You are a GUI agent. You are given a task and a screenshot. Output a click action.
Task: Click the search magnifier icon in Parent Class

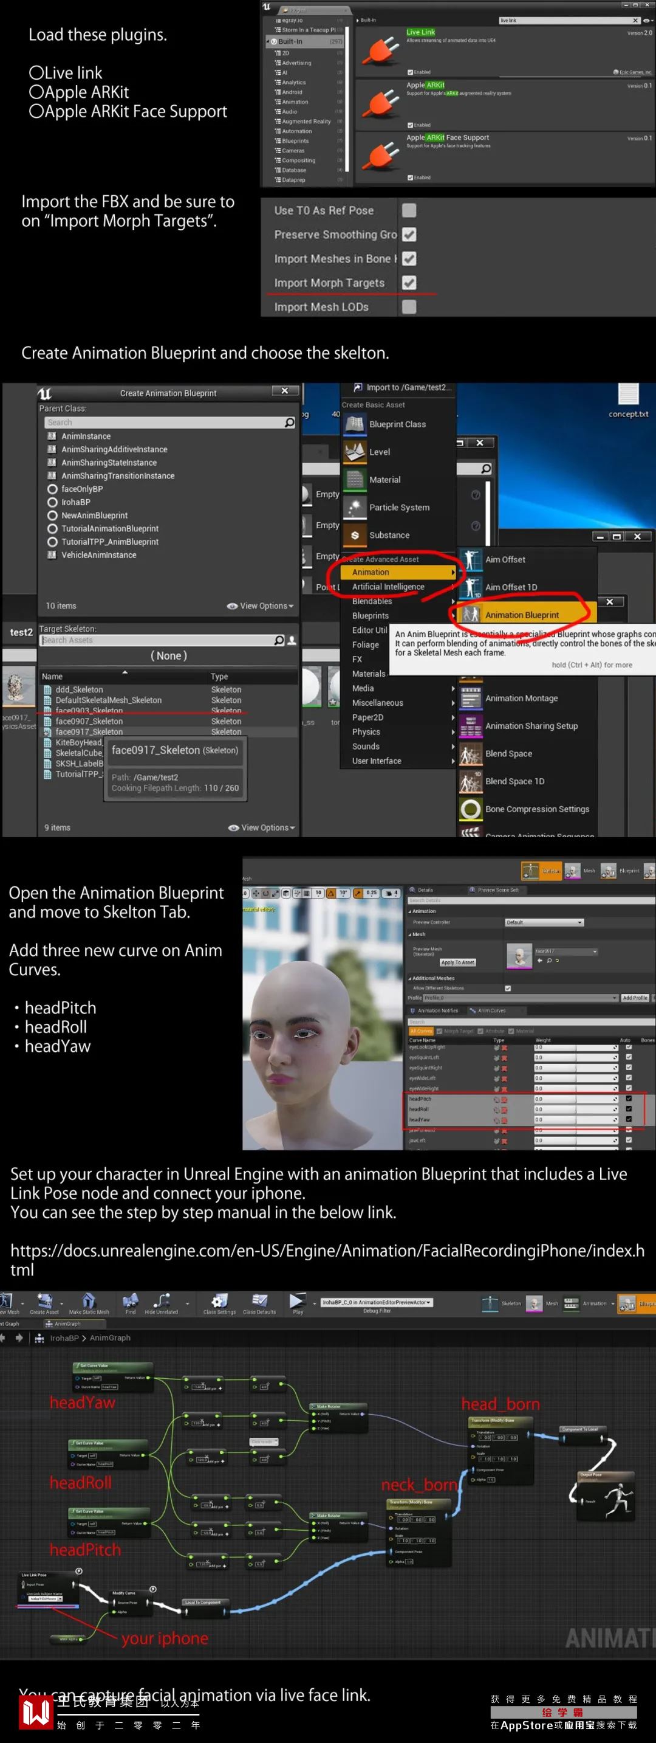(290, 422)
